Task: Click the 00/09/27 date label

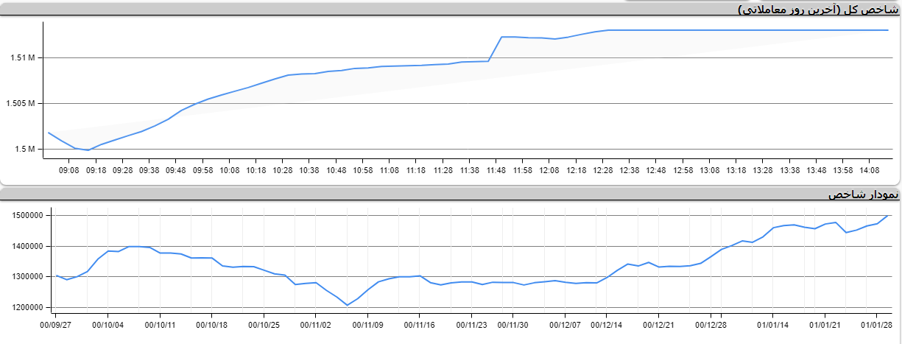Action: coord(56,324)
